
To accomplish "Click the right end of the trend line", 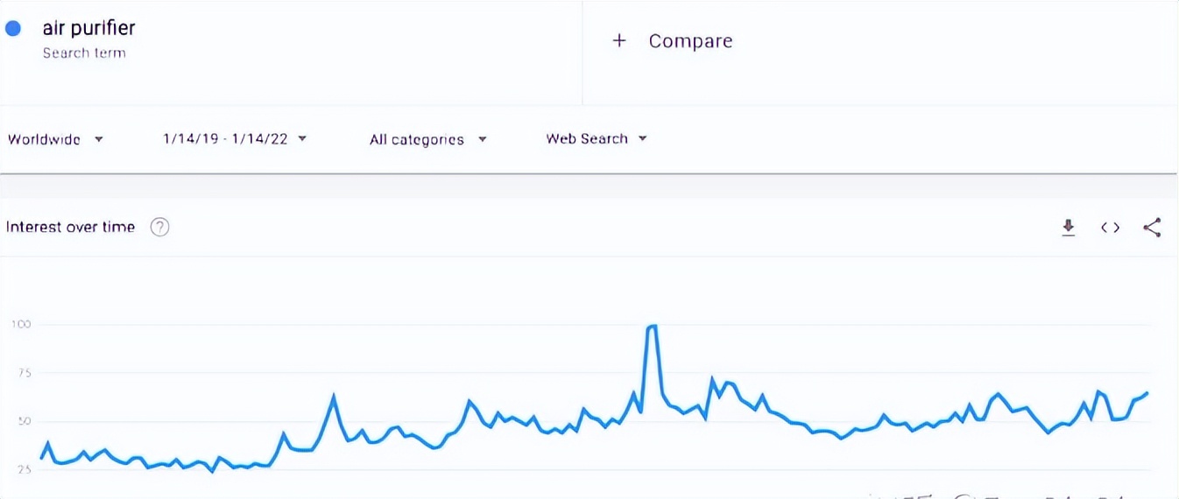I will [1147, 394].
